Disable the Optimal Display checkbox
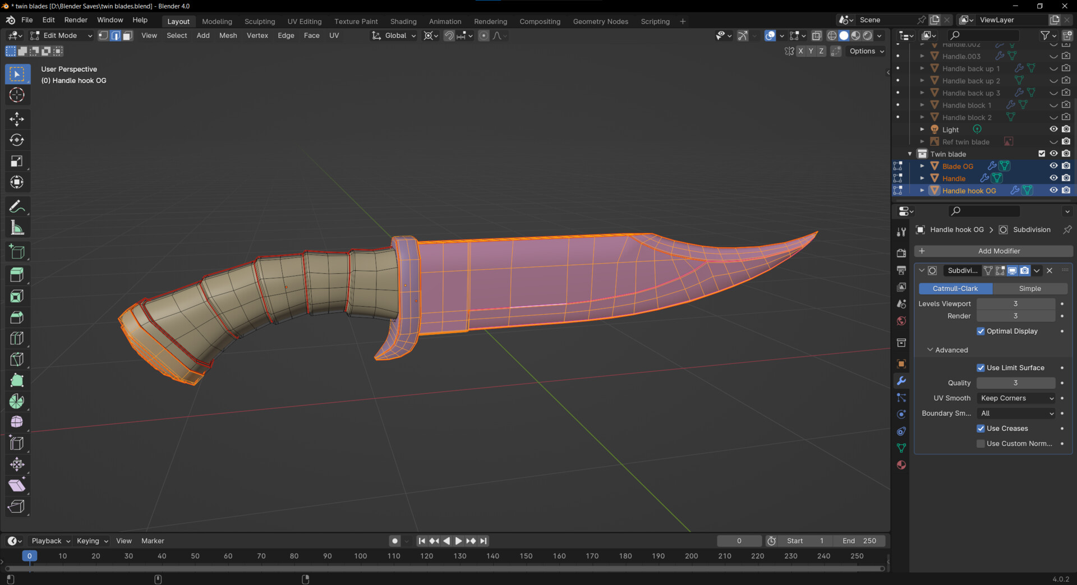 click(x=981, y=331)
